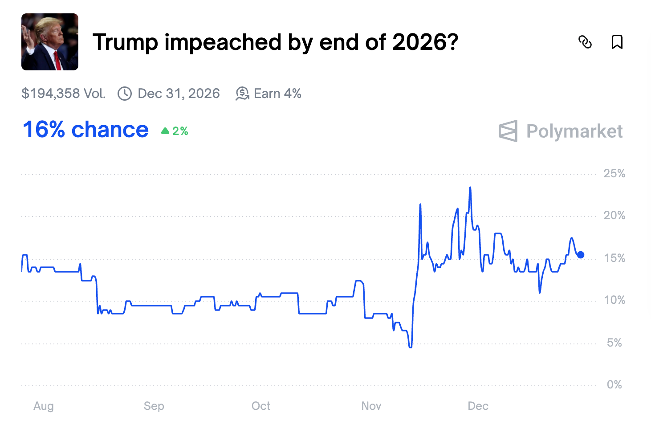Screen dimensions: 651x425
Task: Open the Trump market thumbnail image
Action: (50, 42)
